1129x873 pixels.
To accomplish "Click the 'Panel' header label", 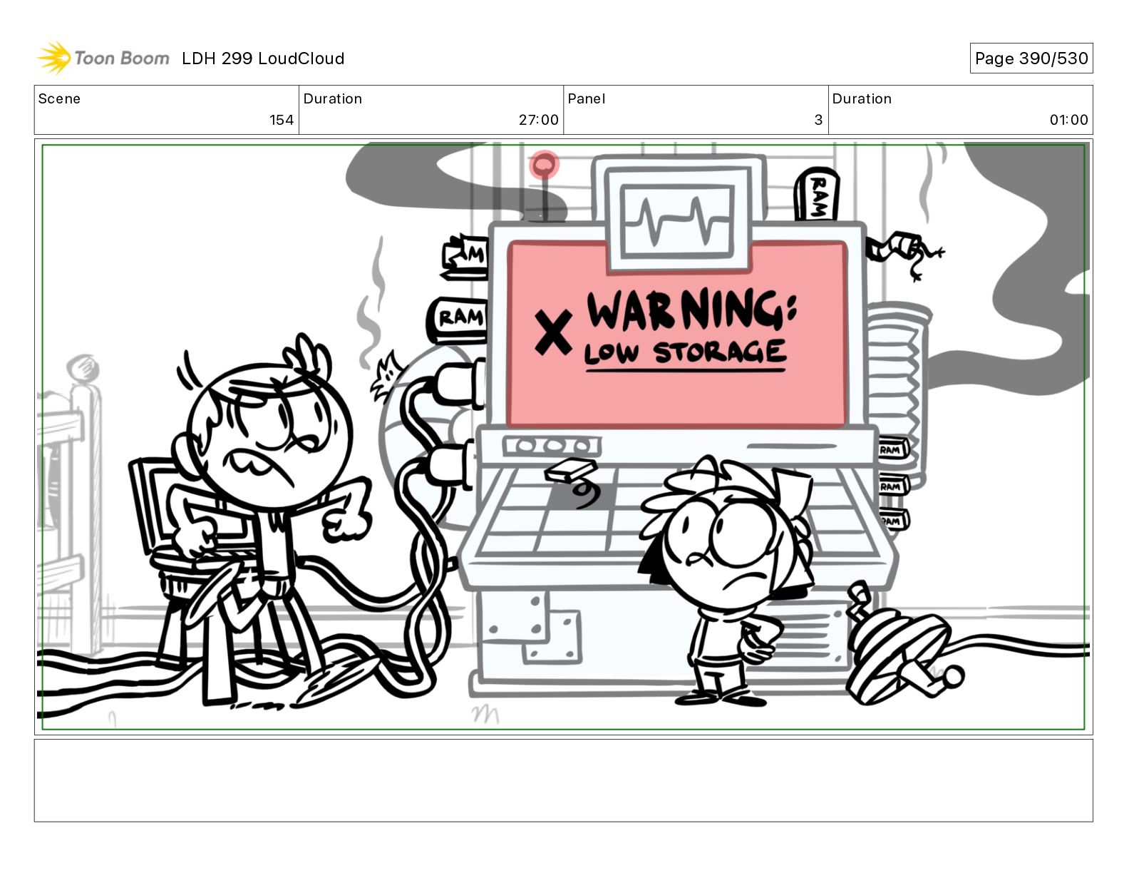I will 587,98.
